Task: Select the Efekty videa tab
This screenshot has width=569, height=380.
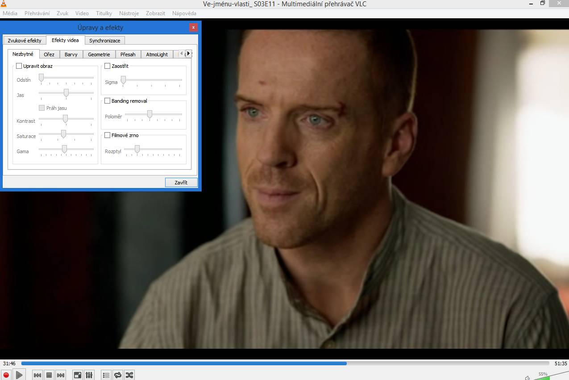Action: (65, 40)
